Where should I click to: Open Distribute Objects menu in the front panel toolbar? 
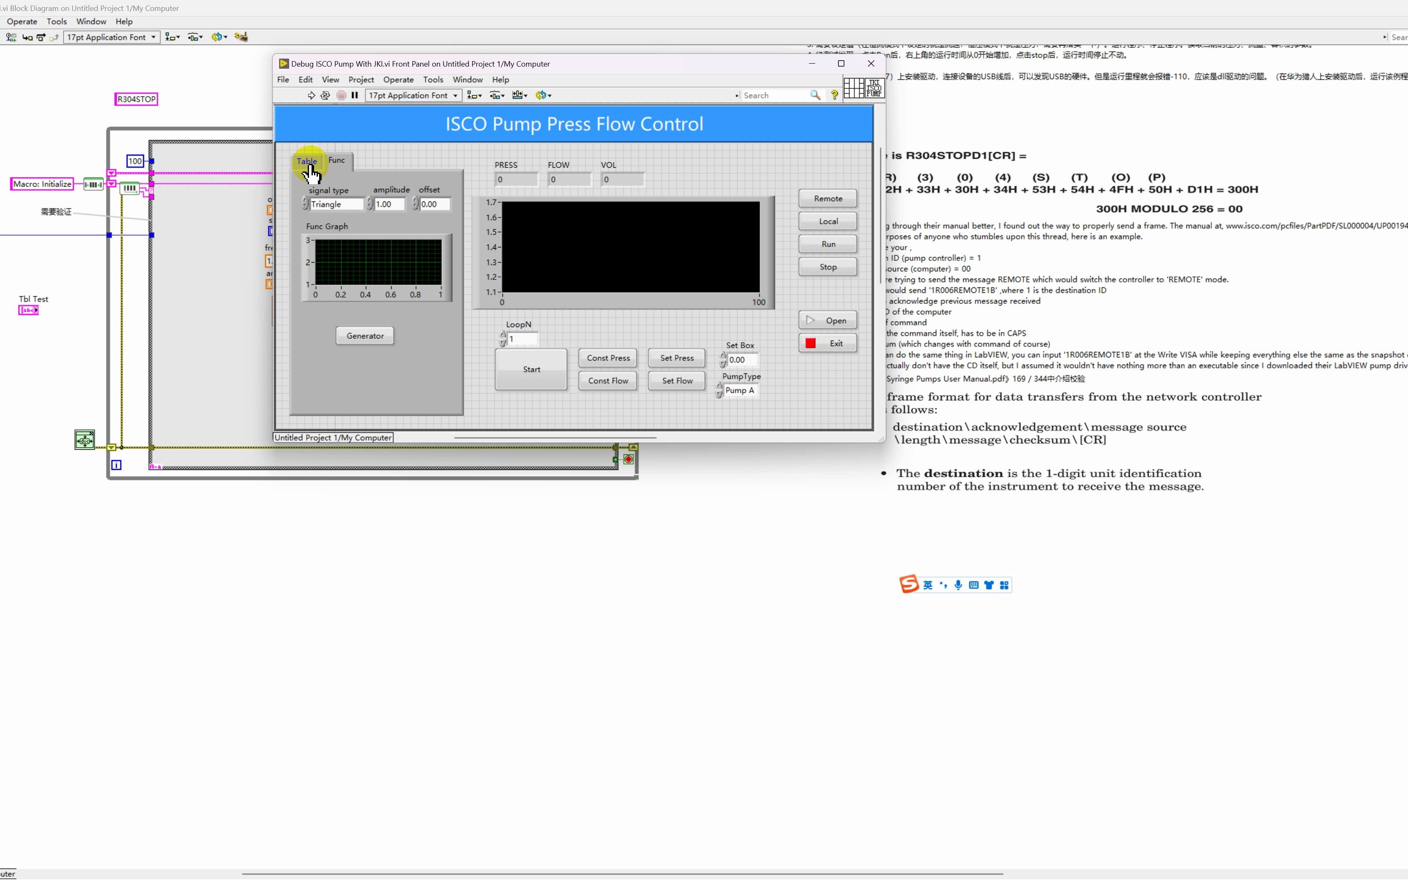pos(497,95)
